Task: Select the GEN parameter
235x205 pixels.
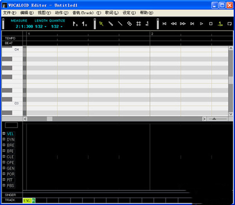Action: (x=11, y=168)
